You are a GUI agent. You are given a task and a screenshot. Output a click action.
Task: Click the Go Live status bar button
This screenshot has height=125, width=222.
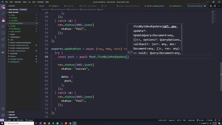point(200,120)
